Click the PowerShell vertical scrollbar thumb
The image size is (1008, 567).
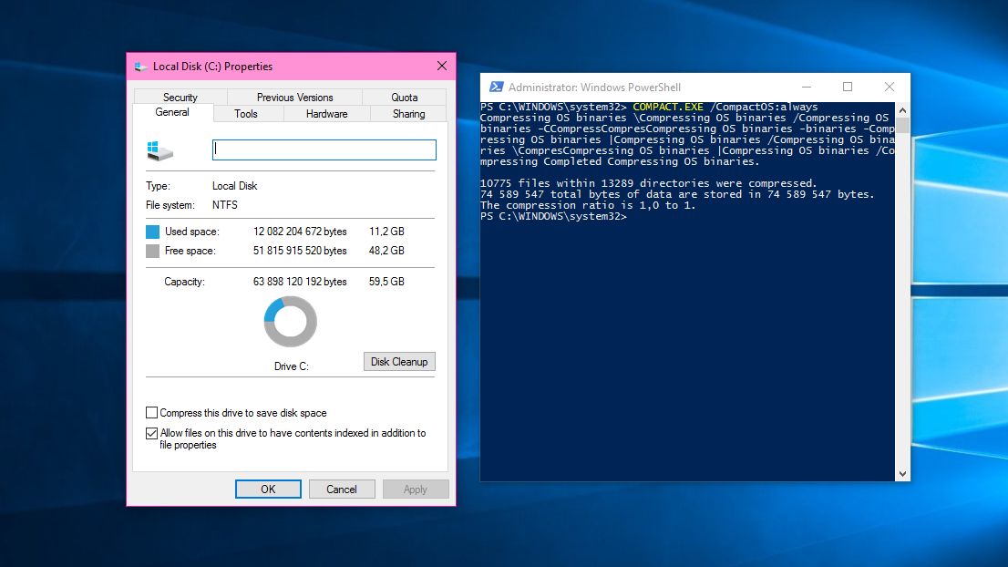click(x=902, y=125)
